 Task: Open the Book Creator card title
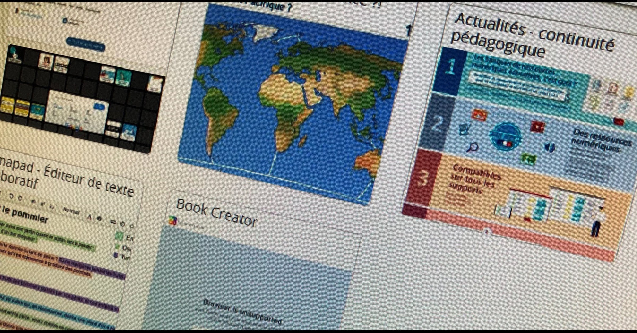pyautogui.click(x=217, y=213)
